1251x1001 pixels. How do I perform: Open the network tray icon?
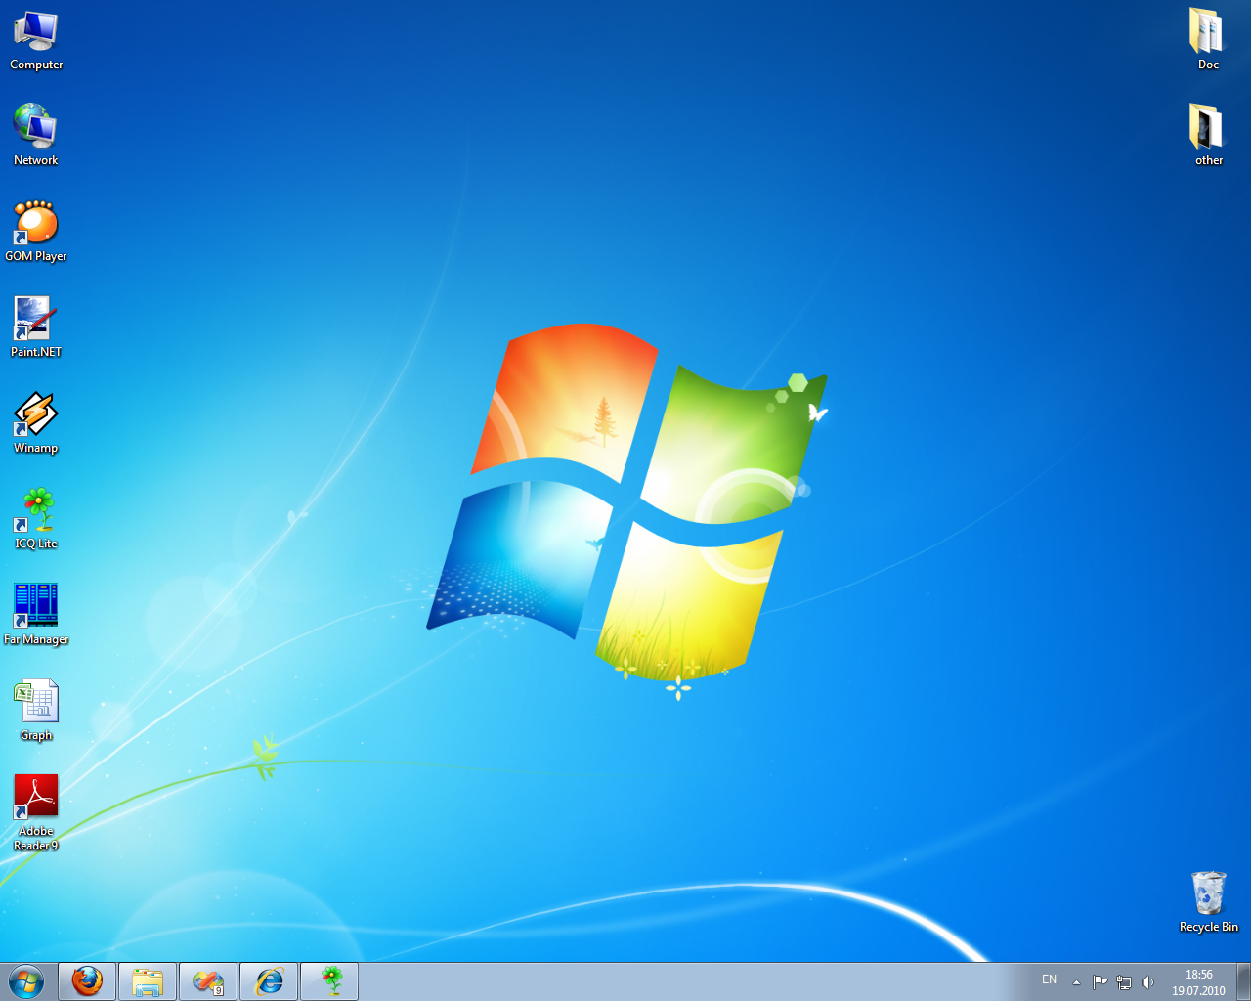click(x=1124, y=982)
